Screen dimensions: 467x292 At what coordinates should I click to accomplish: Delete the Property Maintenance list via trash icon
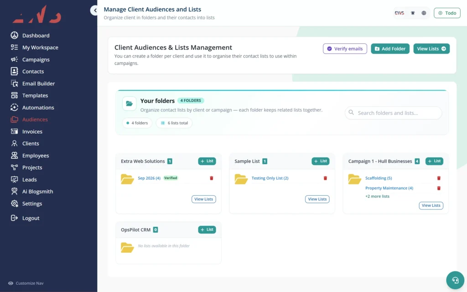439,188
